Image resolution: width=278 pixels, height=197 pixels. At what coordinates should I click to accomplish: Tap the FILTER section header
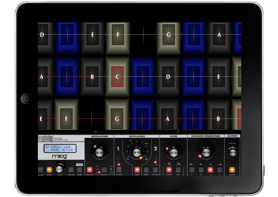(173, 136)
